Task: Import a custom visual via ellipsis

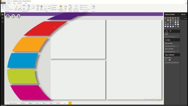Action: pyautogui.click(x=166, y=29)
